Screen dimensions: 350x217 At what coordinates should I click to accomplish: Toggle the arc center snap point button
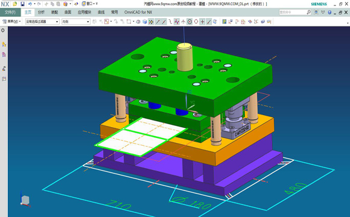tap(189, 22)
